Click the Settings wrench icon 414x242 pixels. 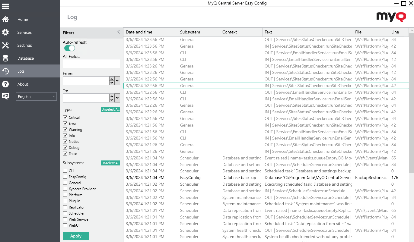5,46
